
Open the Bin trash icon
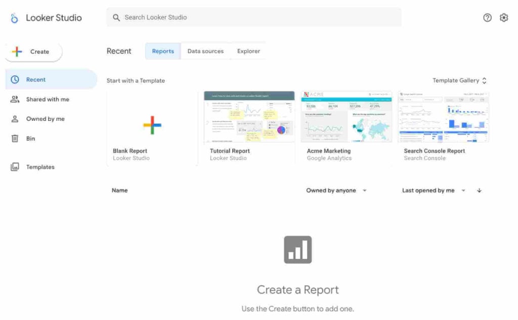click(16, 138)
